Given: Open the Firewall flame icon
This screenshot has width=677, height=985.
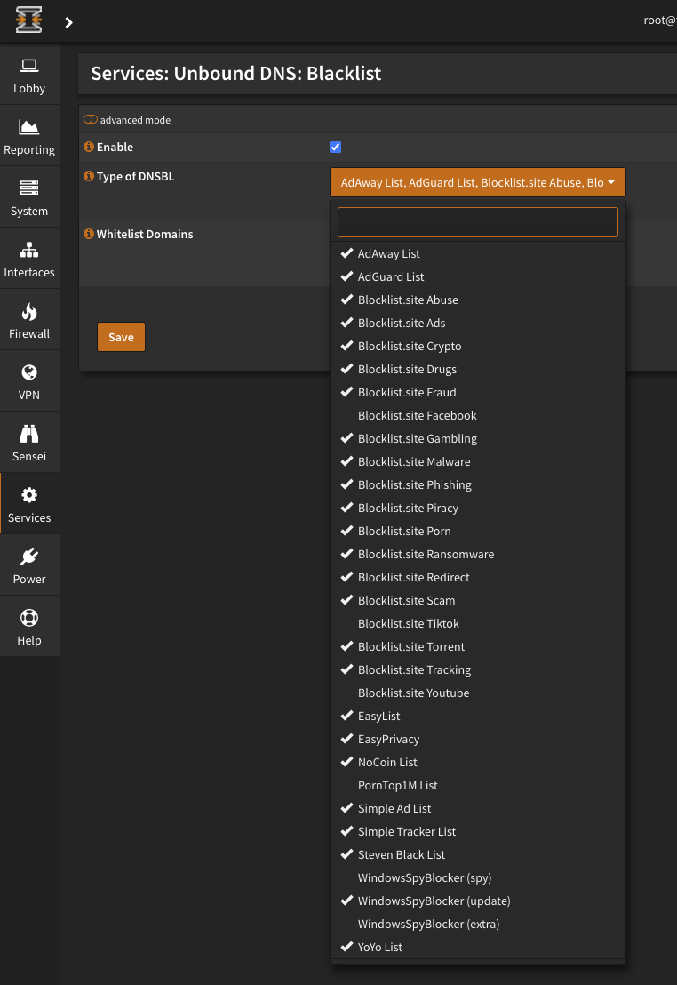Looking at the screenshot, I should (x=29, y=311).
